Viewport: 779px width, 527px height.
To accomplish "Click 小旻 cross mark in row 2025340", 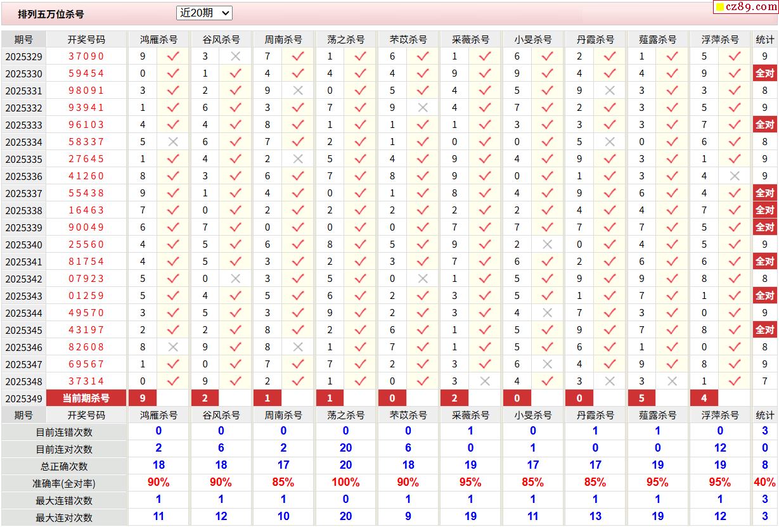I will click(x=548, y=244).
